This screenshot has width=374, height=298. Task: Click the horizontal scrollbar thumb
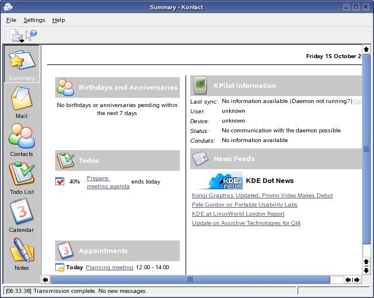point(190,280)
